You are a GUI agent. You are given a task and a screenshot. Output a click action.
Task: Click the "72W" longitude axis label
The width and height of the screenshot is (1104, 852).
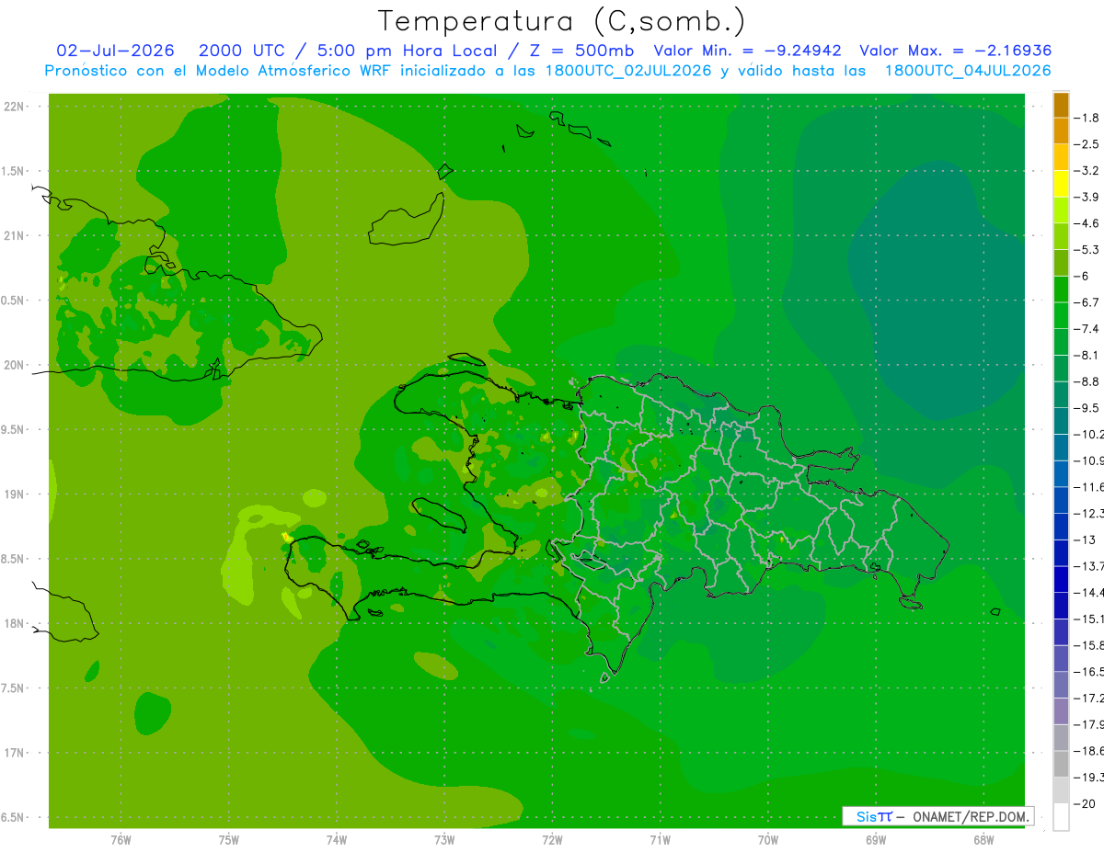pos(552,840)
